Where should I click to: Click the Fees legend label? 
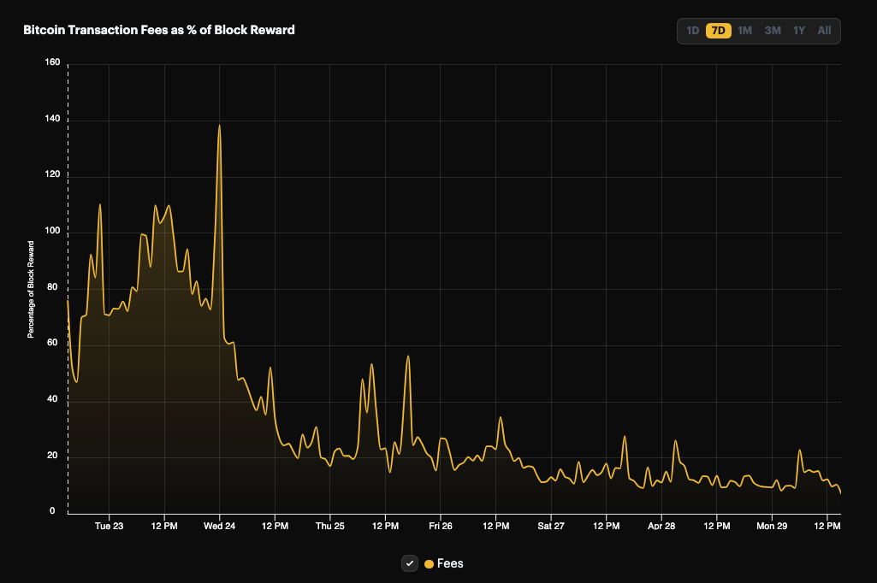pos(450,563)
